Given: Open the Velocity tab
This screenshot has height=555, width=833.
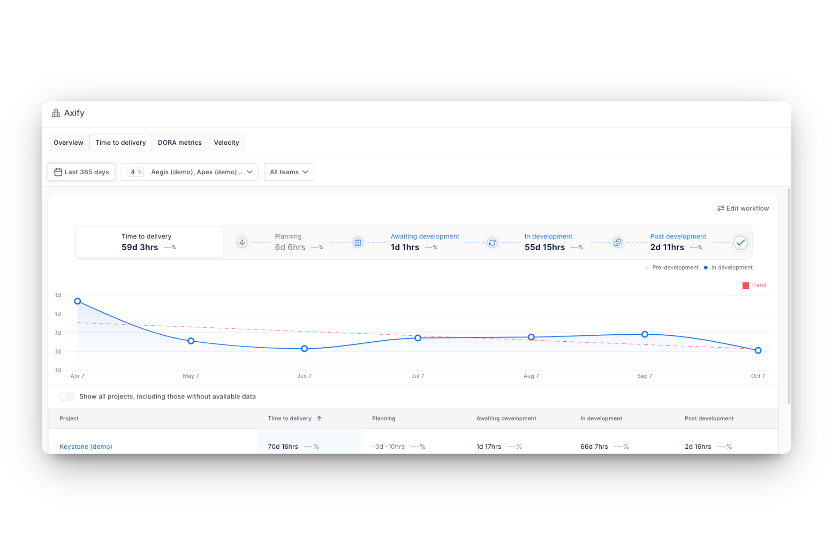Looking at the screenshot, I should pos(226,142).
